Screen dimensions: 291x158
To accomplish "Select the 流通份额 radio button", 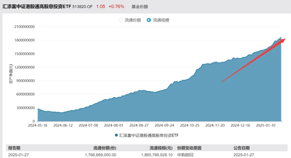I will [x=121, y=20].
